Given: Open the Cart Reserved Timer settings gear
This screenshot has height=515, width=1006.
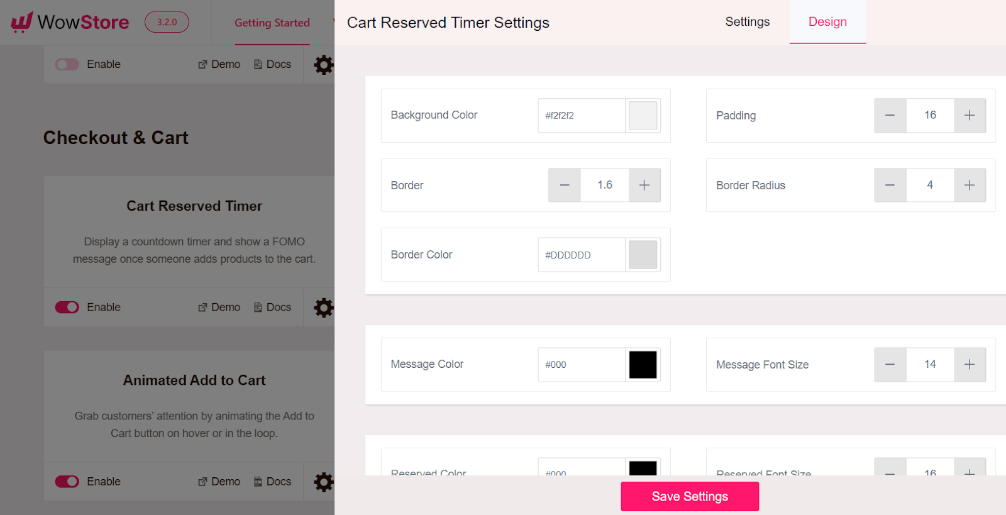Looking at the screenshot, I should coord(323,307).
